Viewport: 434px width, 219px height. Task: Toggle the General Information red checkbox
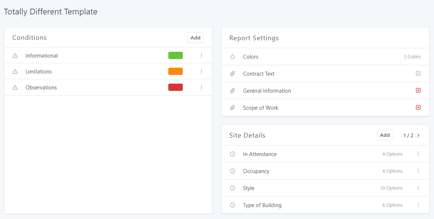418,90
